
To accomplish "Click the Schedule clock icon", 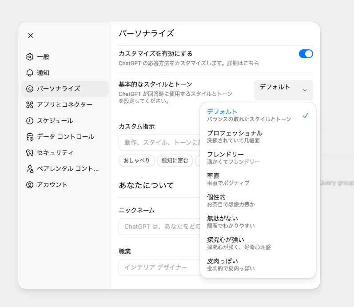I will click(x=30, y=121).
